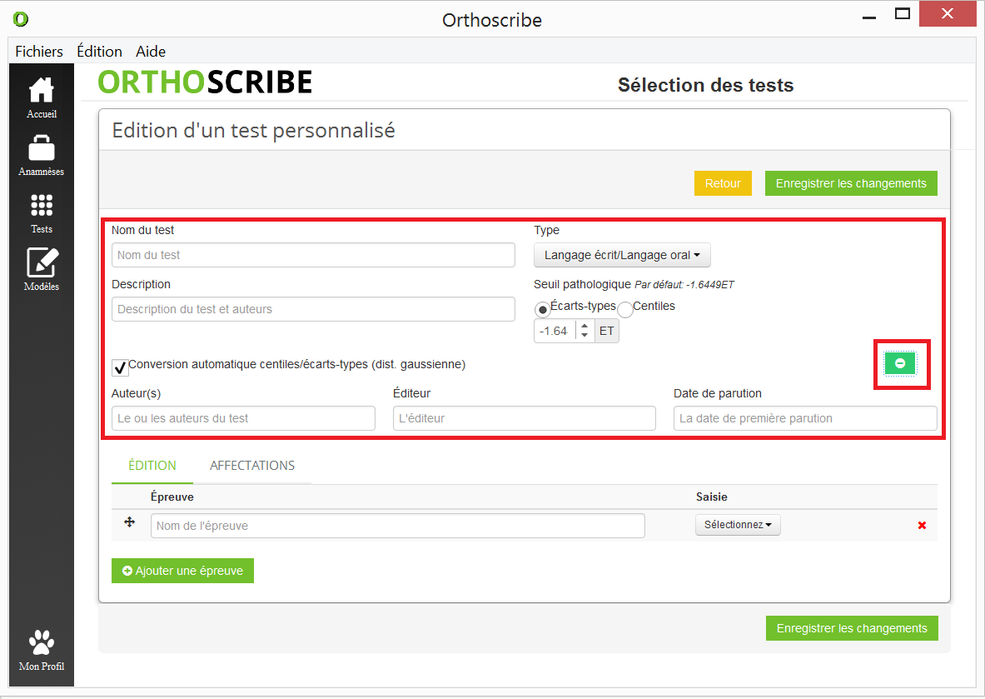Click the move handle for the épreuve row
This screenshot has height=699, width=985.
tap(129, 522)
